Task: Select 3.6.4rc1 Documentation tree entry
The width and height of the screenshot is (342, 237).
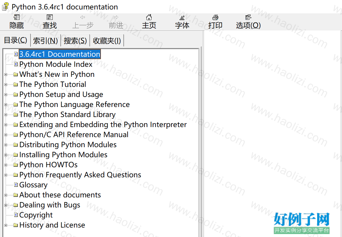Action: tap(60, 54)
